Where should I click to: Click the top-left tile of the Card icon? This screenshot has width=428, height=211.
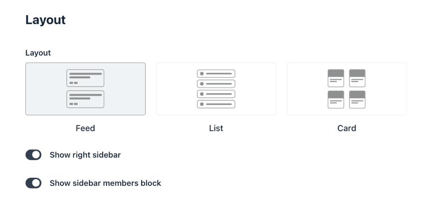coord(336,78)
